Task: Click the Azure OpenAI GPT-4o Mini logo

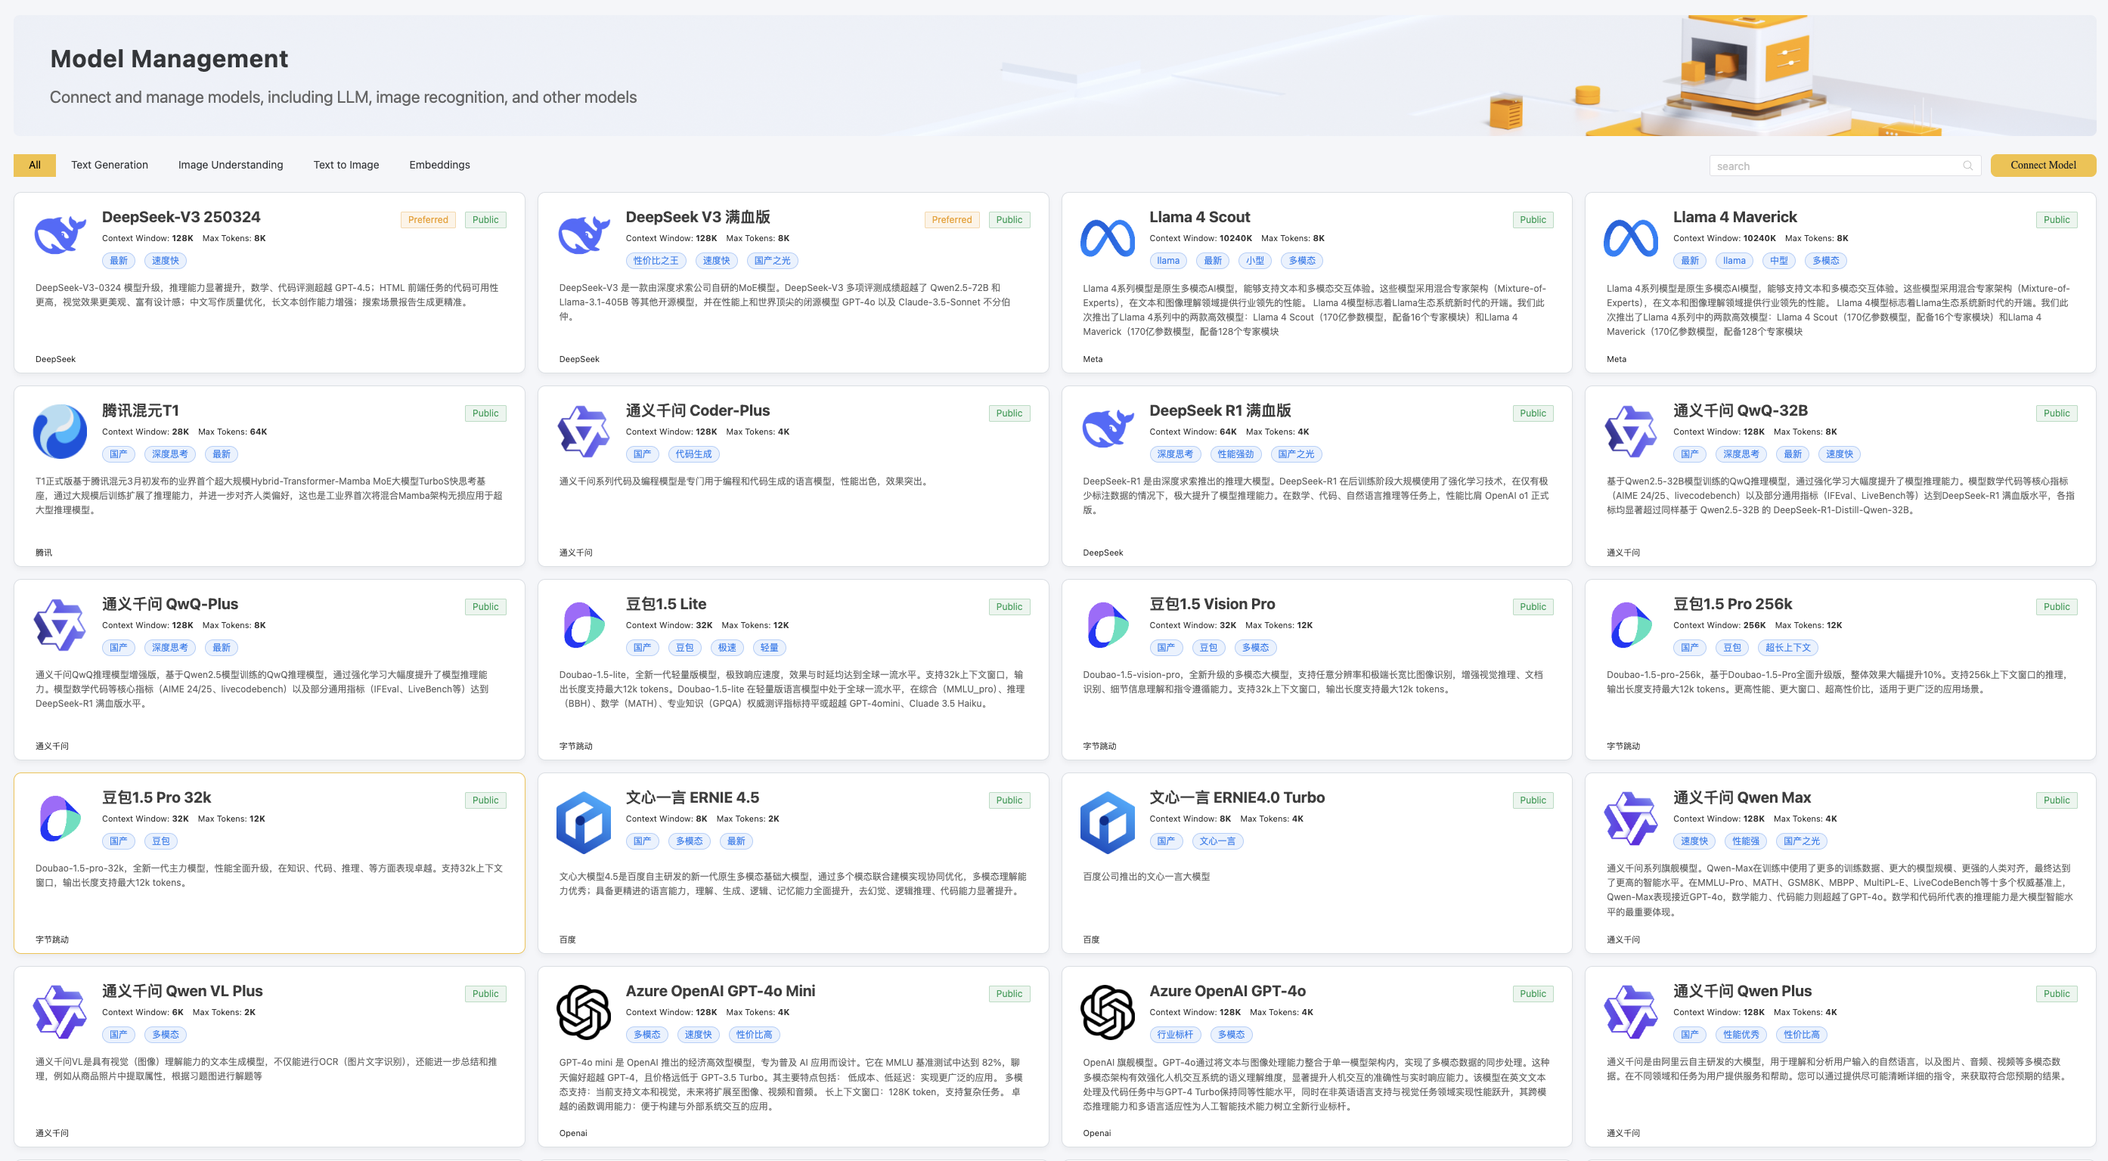Action: pos(584,1012)
